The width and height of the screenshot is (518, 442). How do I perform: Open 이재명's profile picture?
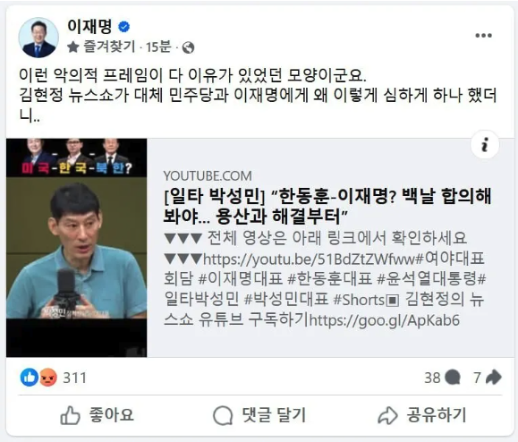click(38, 38)
